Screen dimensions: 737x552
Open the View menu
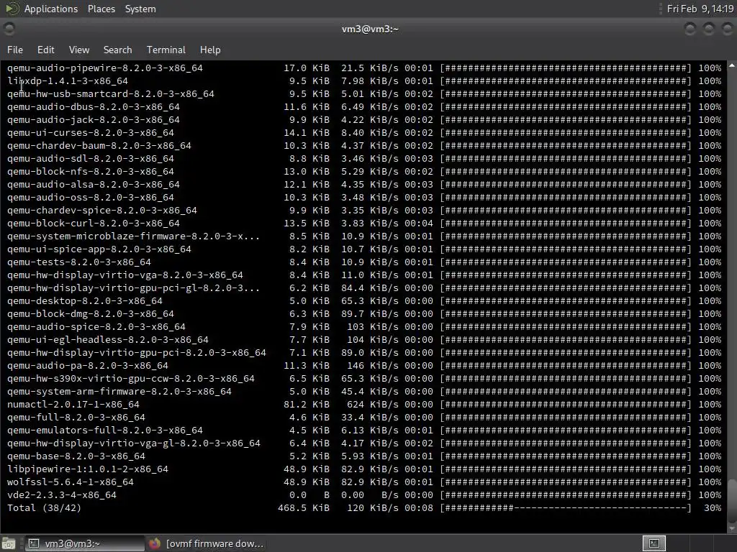pos(79,50)
